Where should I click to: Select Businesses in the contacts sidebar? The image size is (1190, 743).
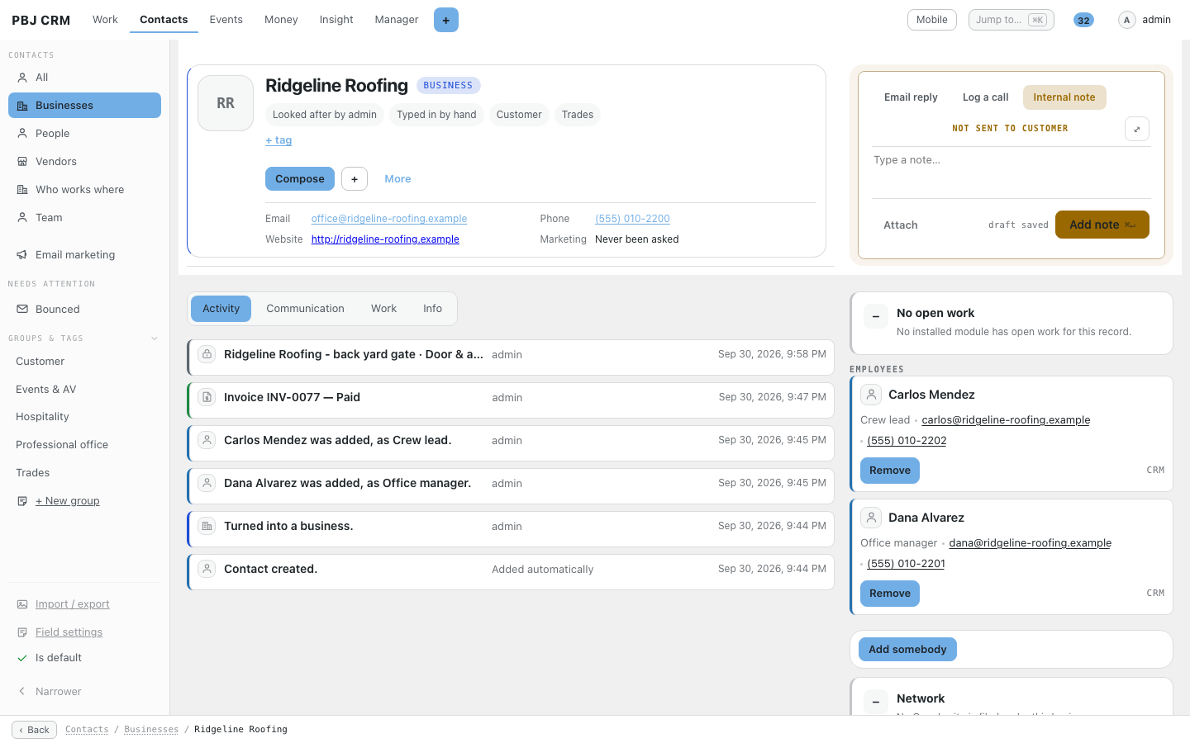click(84, 106)
